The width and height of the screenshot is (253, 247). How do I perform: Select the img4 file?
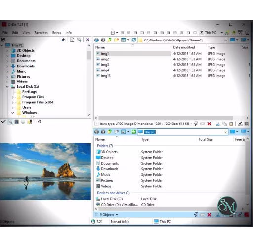click(105, 70)
